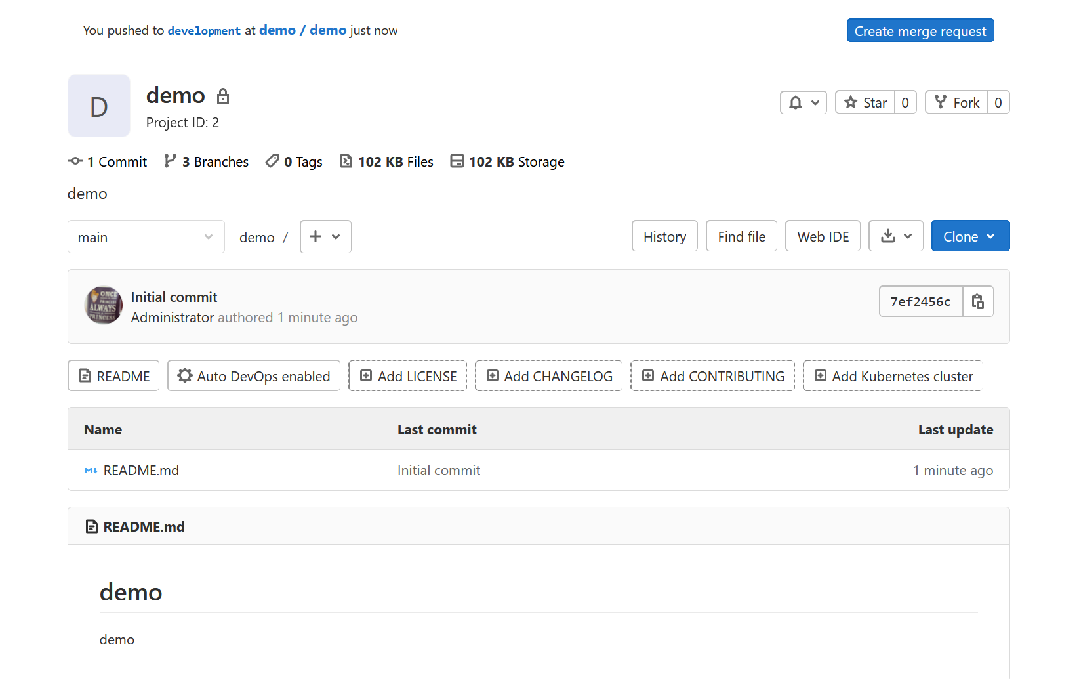
Task: Click the markdown icon next to README.md
Action: 91,471
